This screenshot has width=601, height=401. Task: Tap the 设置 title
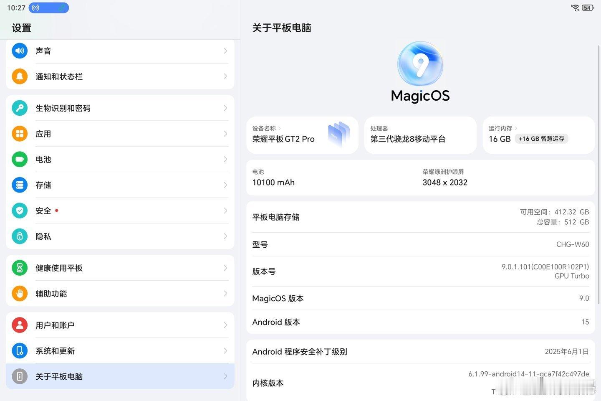pos(22,28)
